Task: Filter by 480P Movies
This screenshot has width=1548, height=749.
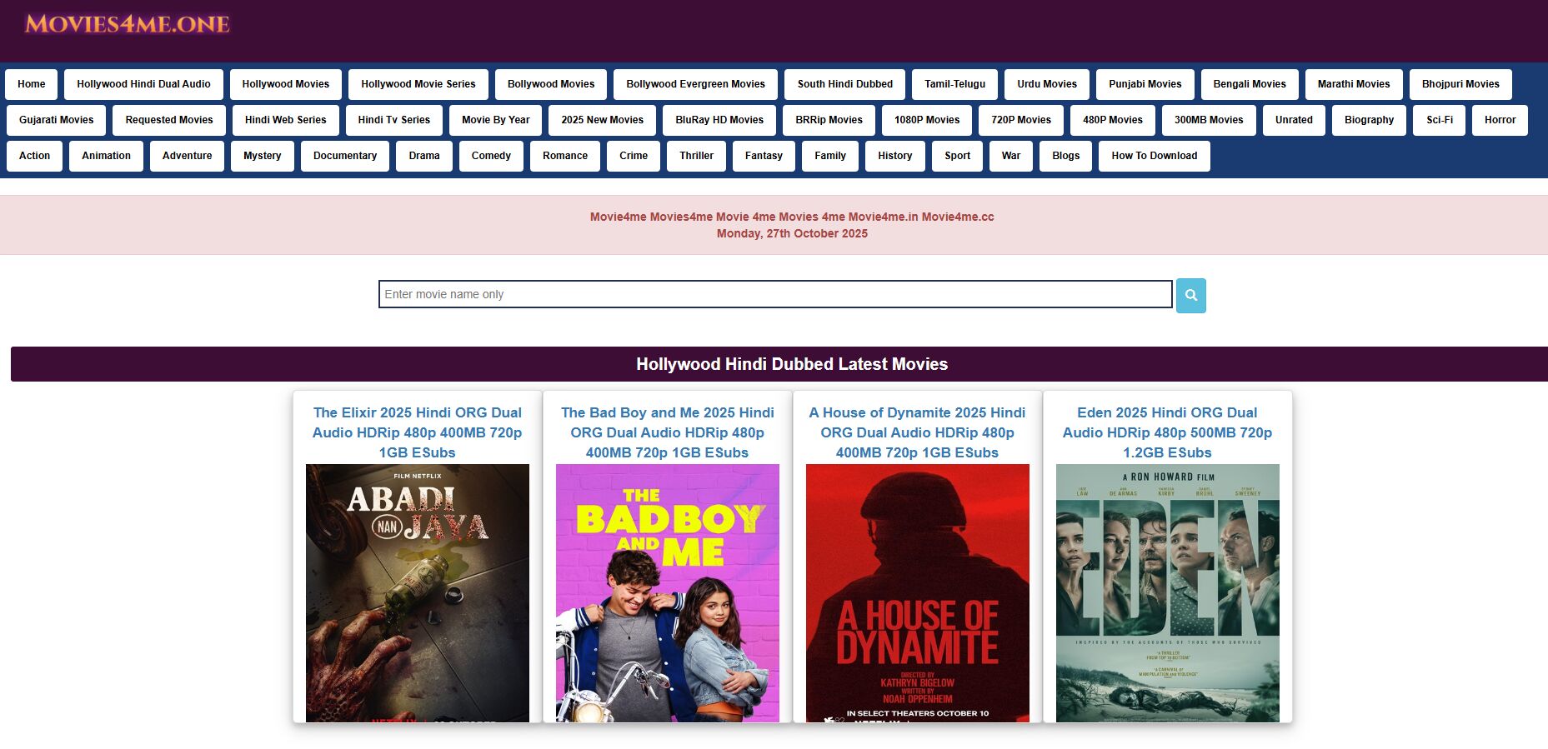Action: click(x=1113, y=120)
